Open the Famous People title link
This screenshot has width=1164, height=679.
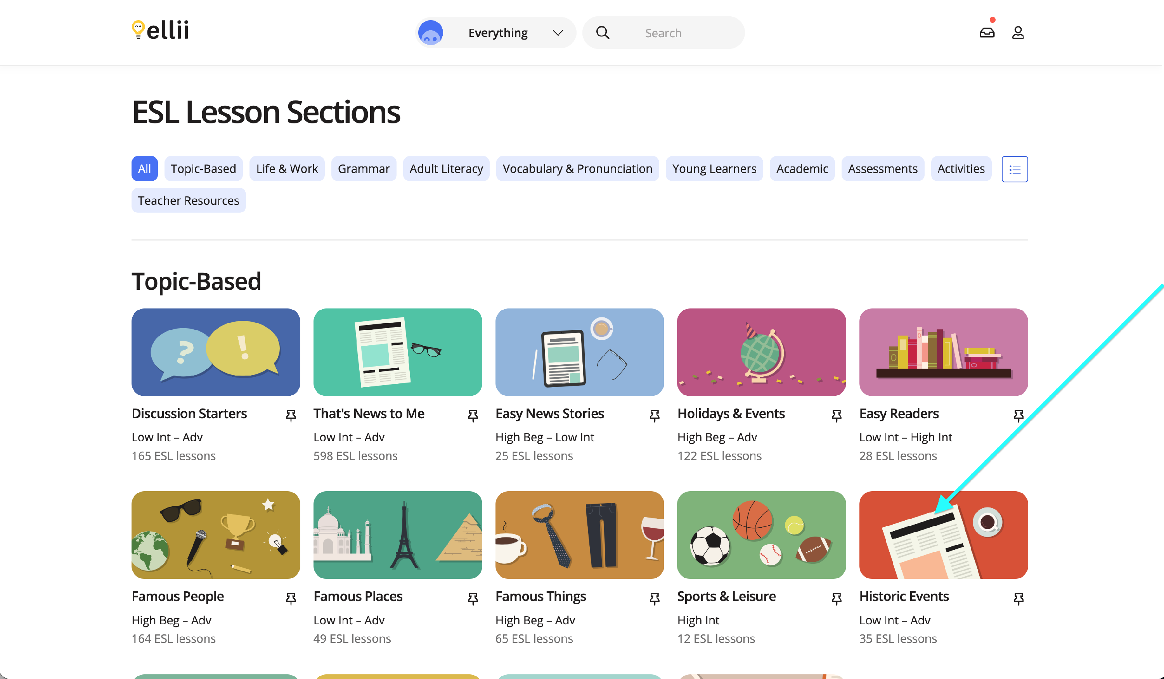(178, 596)
